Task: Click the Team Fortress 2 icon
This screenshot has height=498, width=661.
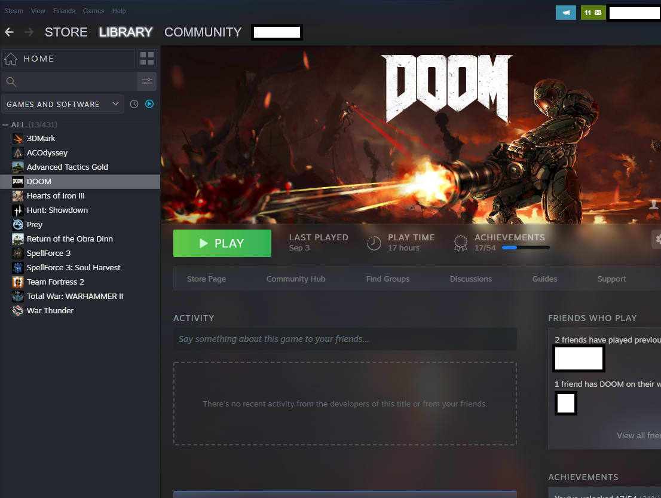Action: point(18,282)
